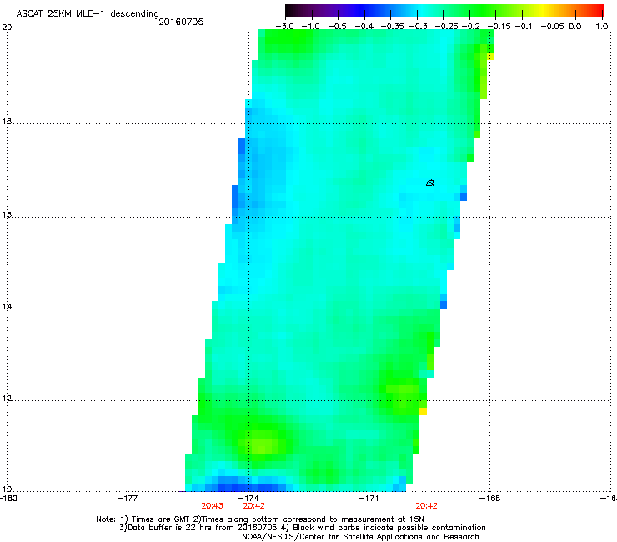Pick the cyan segment of the colorbar

pyautogui.click(x=421, y=10)
